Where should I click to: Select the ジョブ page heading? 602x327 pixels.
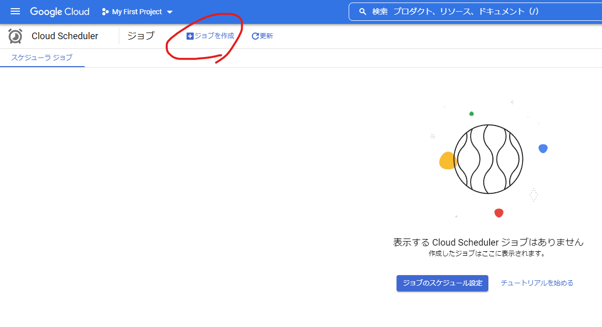coord(141,36)
